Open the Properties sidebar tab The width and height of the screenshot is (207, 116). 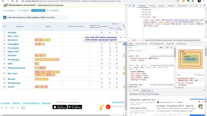point(170,44)
